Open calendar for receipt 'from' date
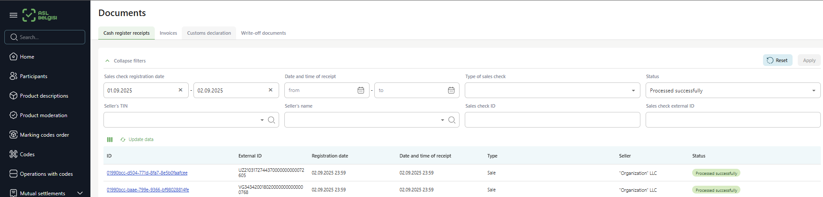Image resolution: width=823 pixels, height=197 pixels. (x=360, y=90)
